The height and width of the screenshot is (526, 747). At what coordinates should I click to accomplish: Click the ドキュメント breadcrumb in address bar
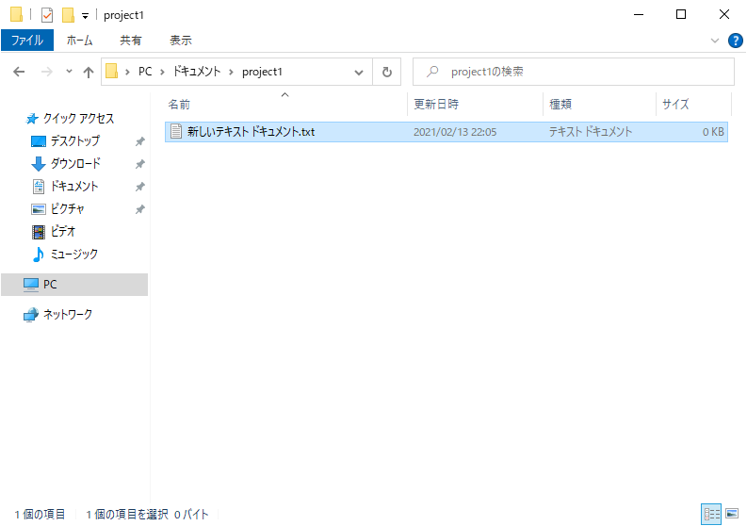coord(197,72)
